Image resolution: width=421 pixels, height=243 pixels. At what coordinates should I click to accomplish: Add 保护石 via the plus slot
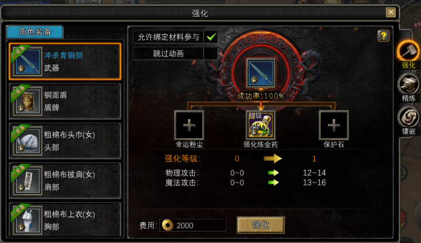(x=334, y=125)
